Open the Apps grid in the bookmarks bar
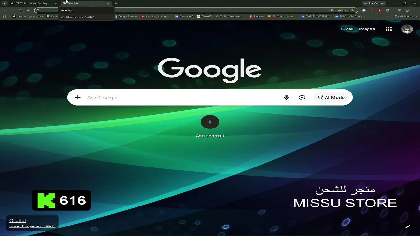 [4, 16]
